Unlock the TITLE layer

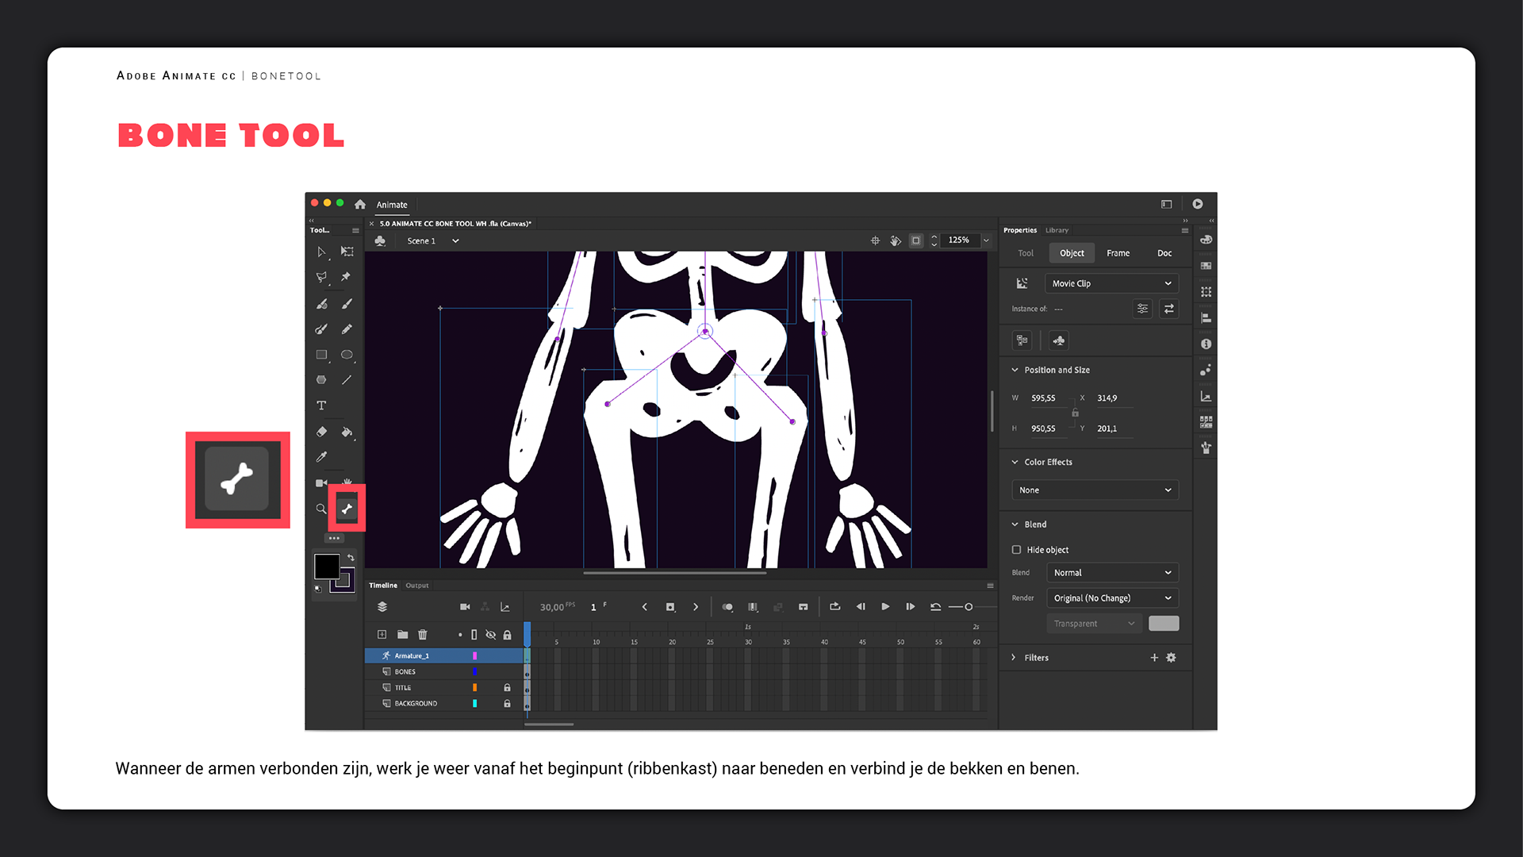507,687
